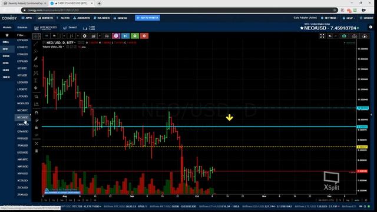Click the market Filter input field

click(22, 35)
